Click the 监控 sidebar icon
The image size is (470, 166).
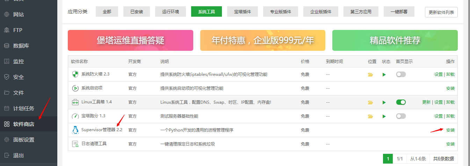point(7,62)
